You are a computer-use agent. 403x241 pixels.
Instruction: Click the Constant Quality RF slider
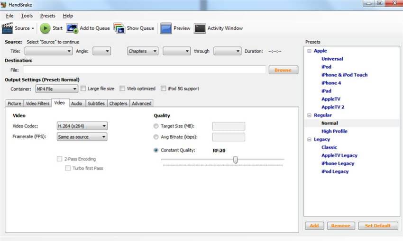pyautogui.click(x=235, y=160)
